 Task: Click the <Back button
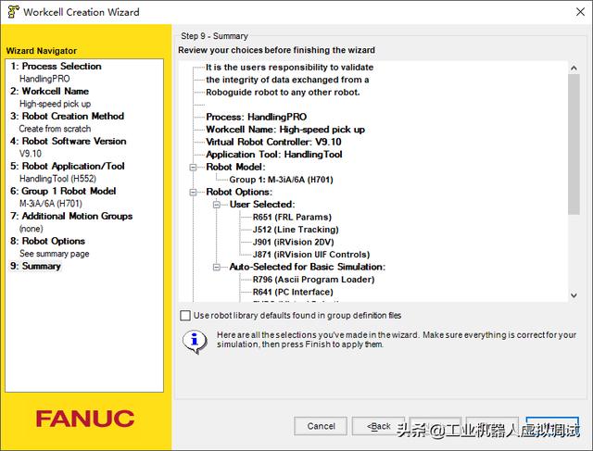[379, 426]
